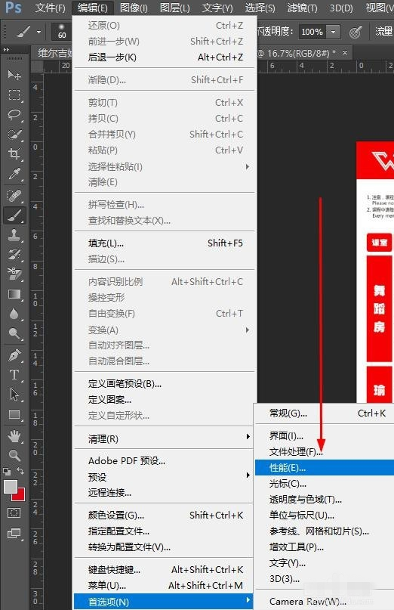Select the Crop tool
The height and width of the screenshot is (610, 394).
click(x=14, y=154)
